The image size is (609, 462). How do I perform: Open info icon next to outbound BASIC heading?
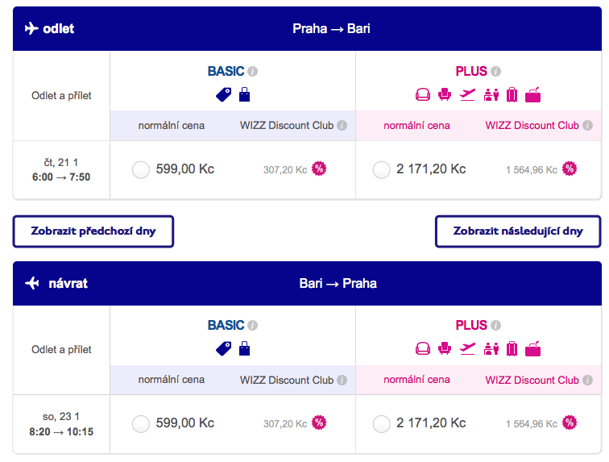click(252, 72)
